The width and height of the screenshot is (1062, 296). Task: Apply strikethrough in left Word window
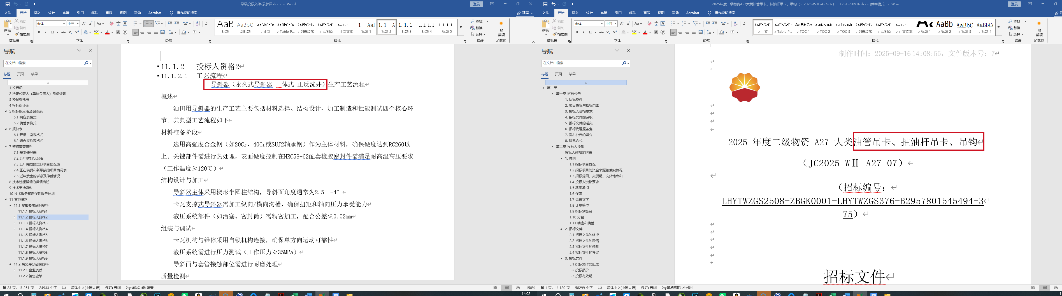64,32
